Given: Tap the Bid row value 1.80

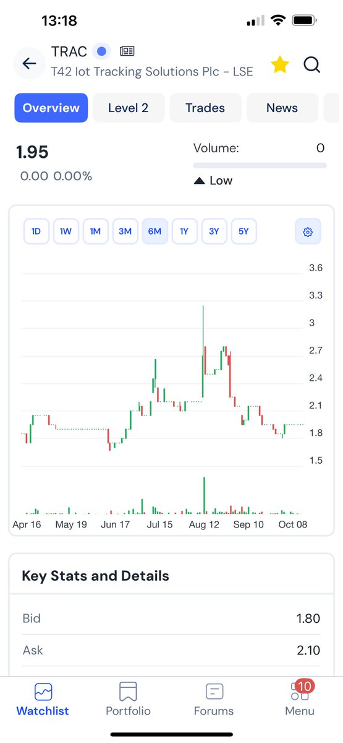Looking at the screenshot, I should pos(307,618).
